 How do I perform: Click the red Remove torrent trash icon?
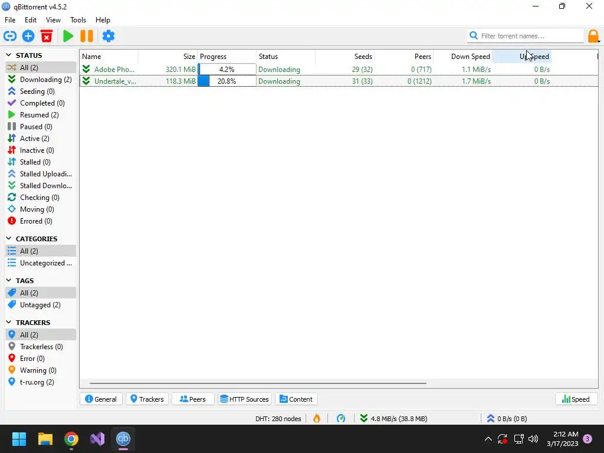[47, 36]
